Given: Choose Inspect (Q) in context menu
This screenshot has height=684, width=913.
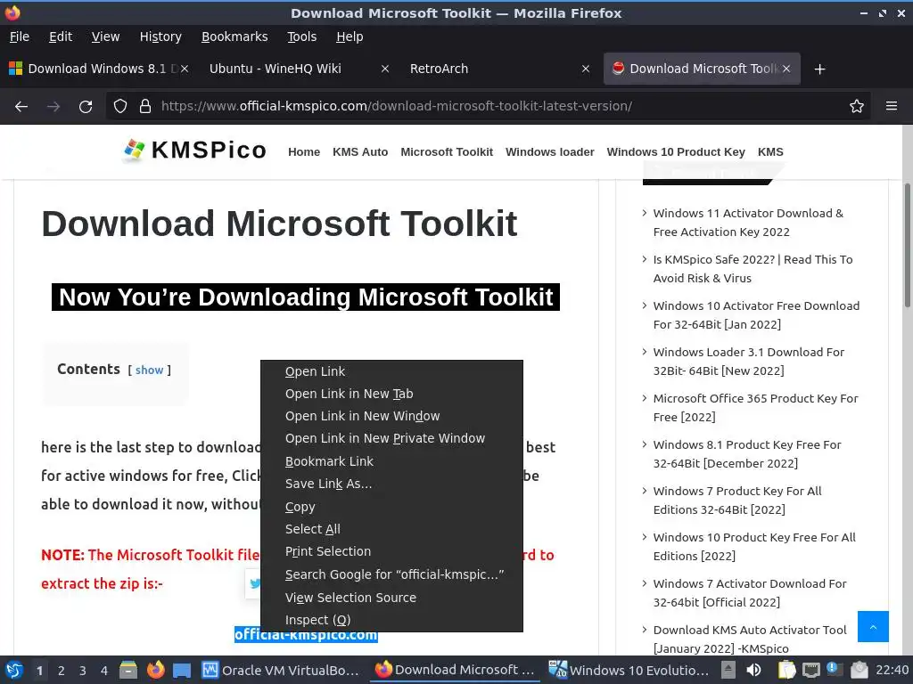Looking at the screenshot, I should [x=391, y=620].
